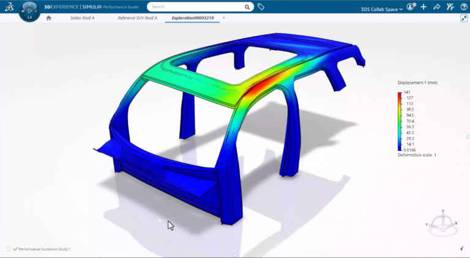Screen dimensions: 470x258
Task: Switch to the Sedan Roof A tab
Action: pyautogui.click(x=83, y=18)
